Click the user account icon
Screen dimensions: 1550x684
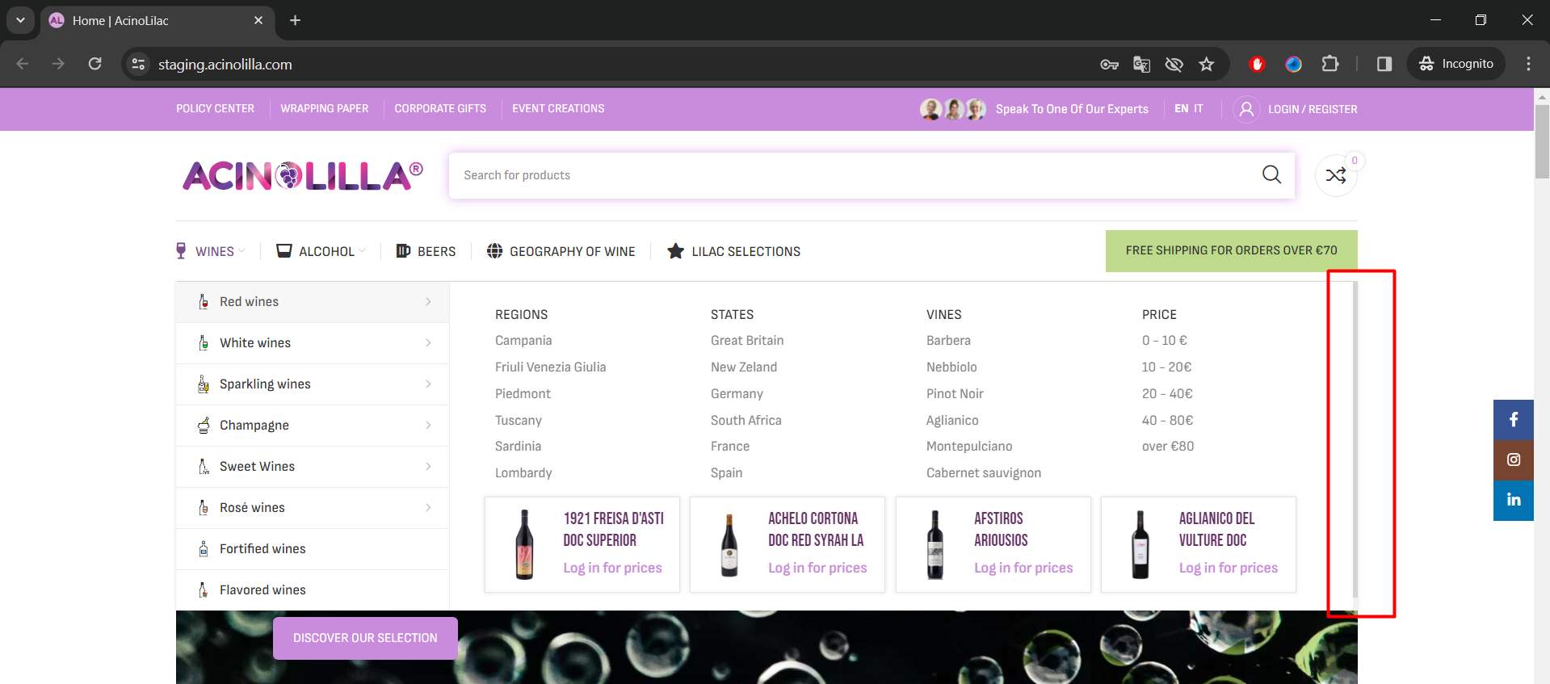click(1246, 109)
